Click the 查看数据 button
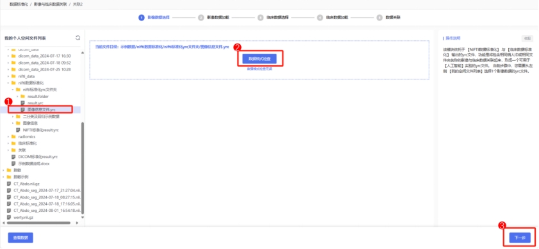This screenshot has height=249, width=539. [21, 237]
